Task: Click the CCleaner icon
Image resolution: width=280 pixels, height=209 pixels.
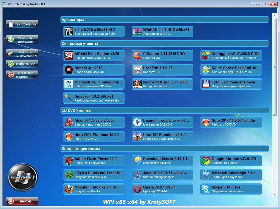Action: [137, 56]
